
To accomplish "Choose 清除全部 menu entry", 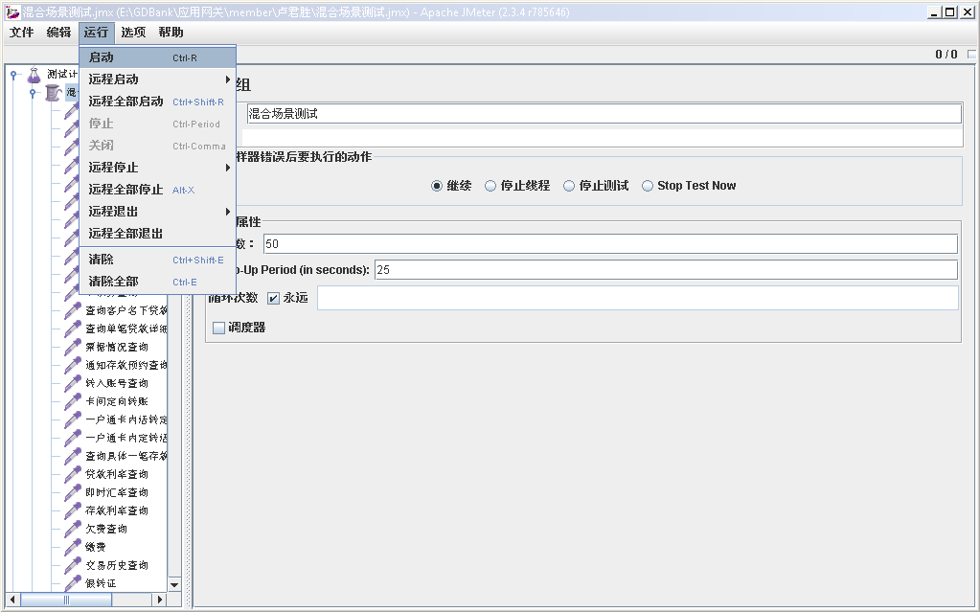I will click(x=157, y=282).
